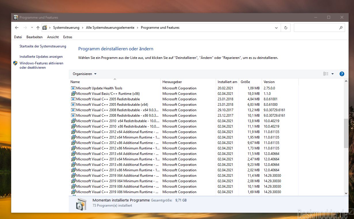Sort the list by Name column

click(115, 82)
